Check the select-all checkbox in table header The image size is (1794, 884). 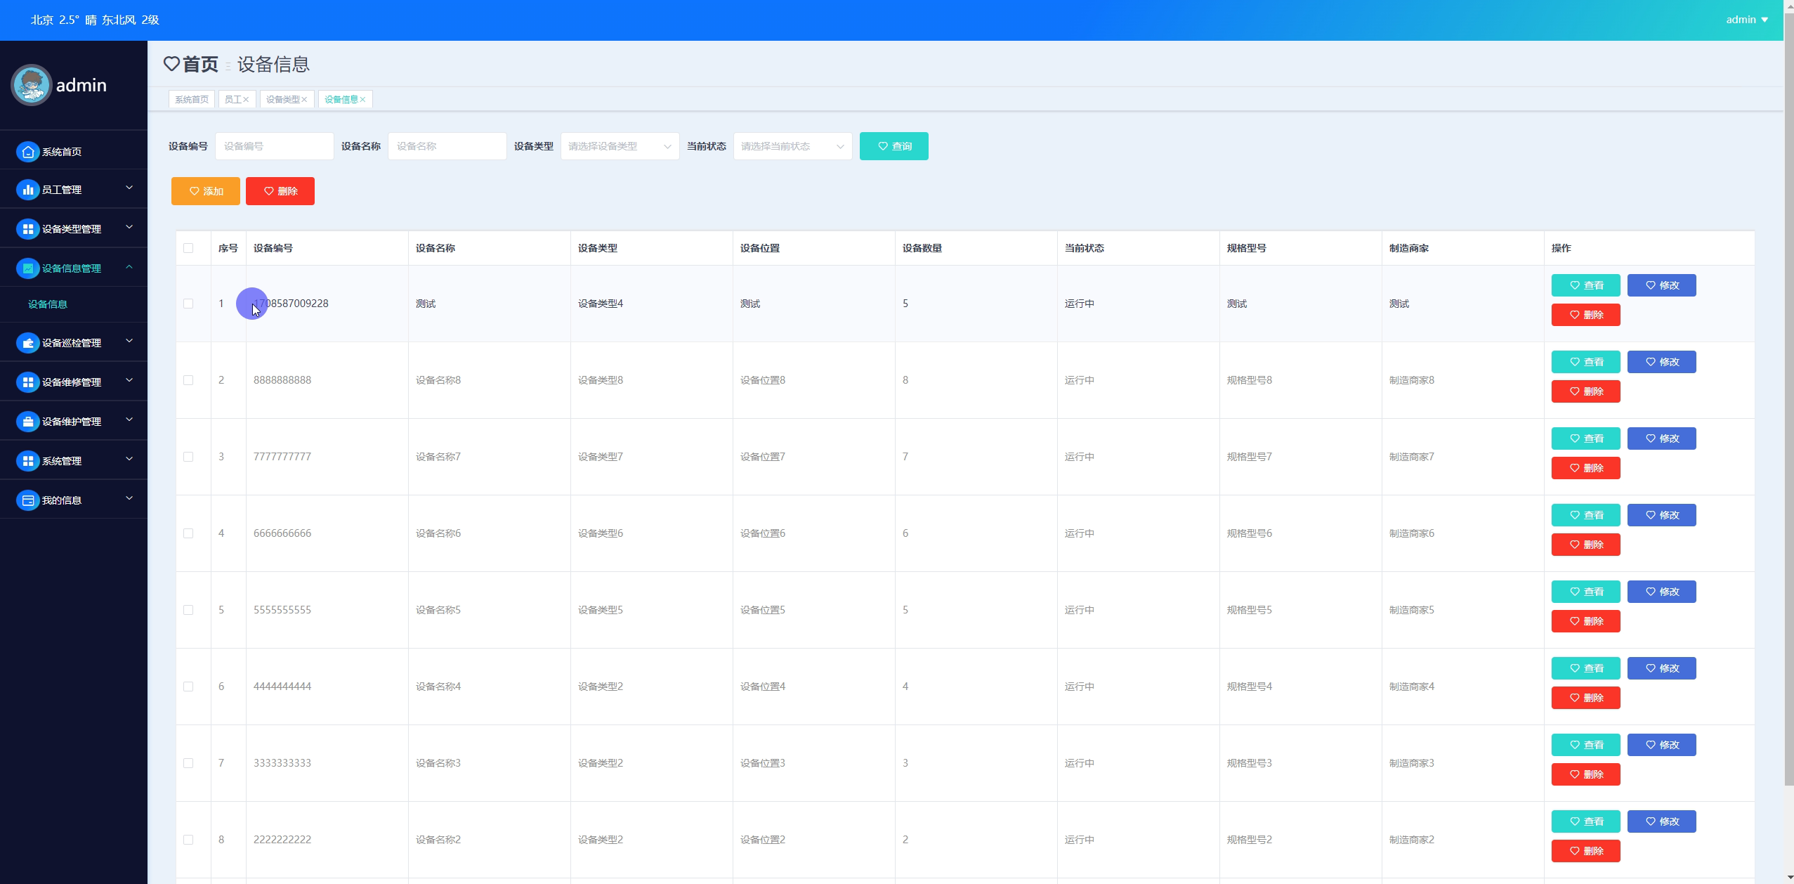pyautogui.click(x=188, y=248)
